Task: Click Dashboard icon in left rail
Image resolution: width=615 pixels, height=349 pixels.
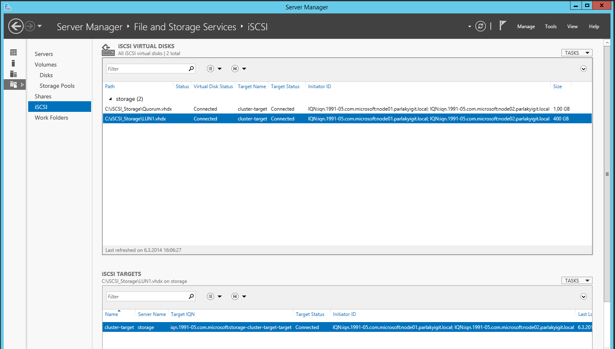Action: point(13,53)
